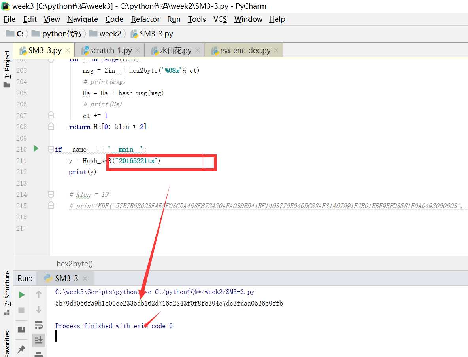Open the Refactor menu
This screenshot has width=468, height=357.
tap(145, 19)
